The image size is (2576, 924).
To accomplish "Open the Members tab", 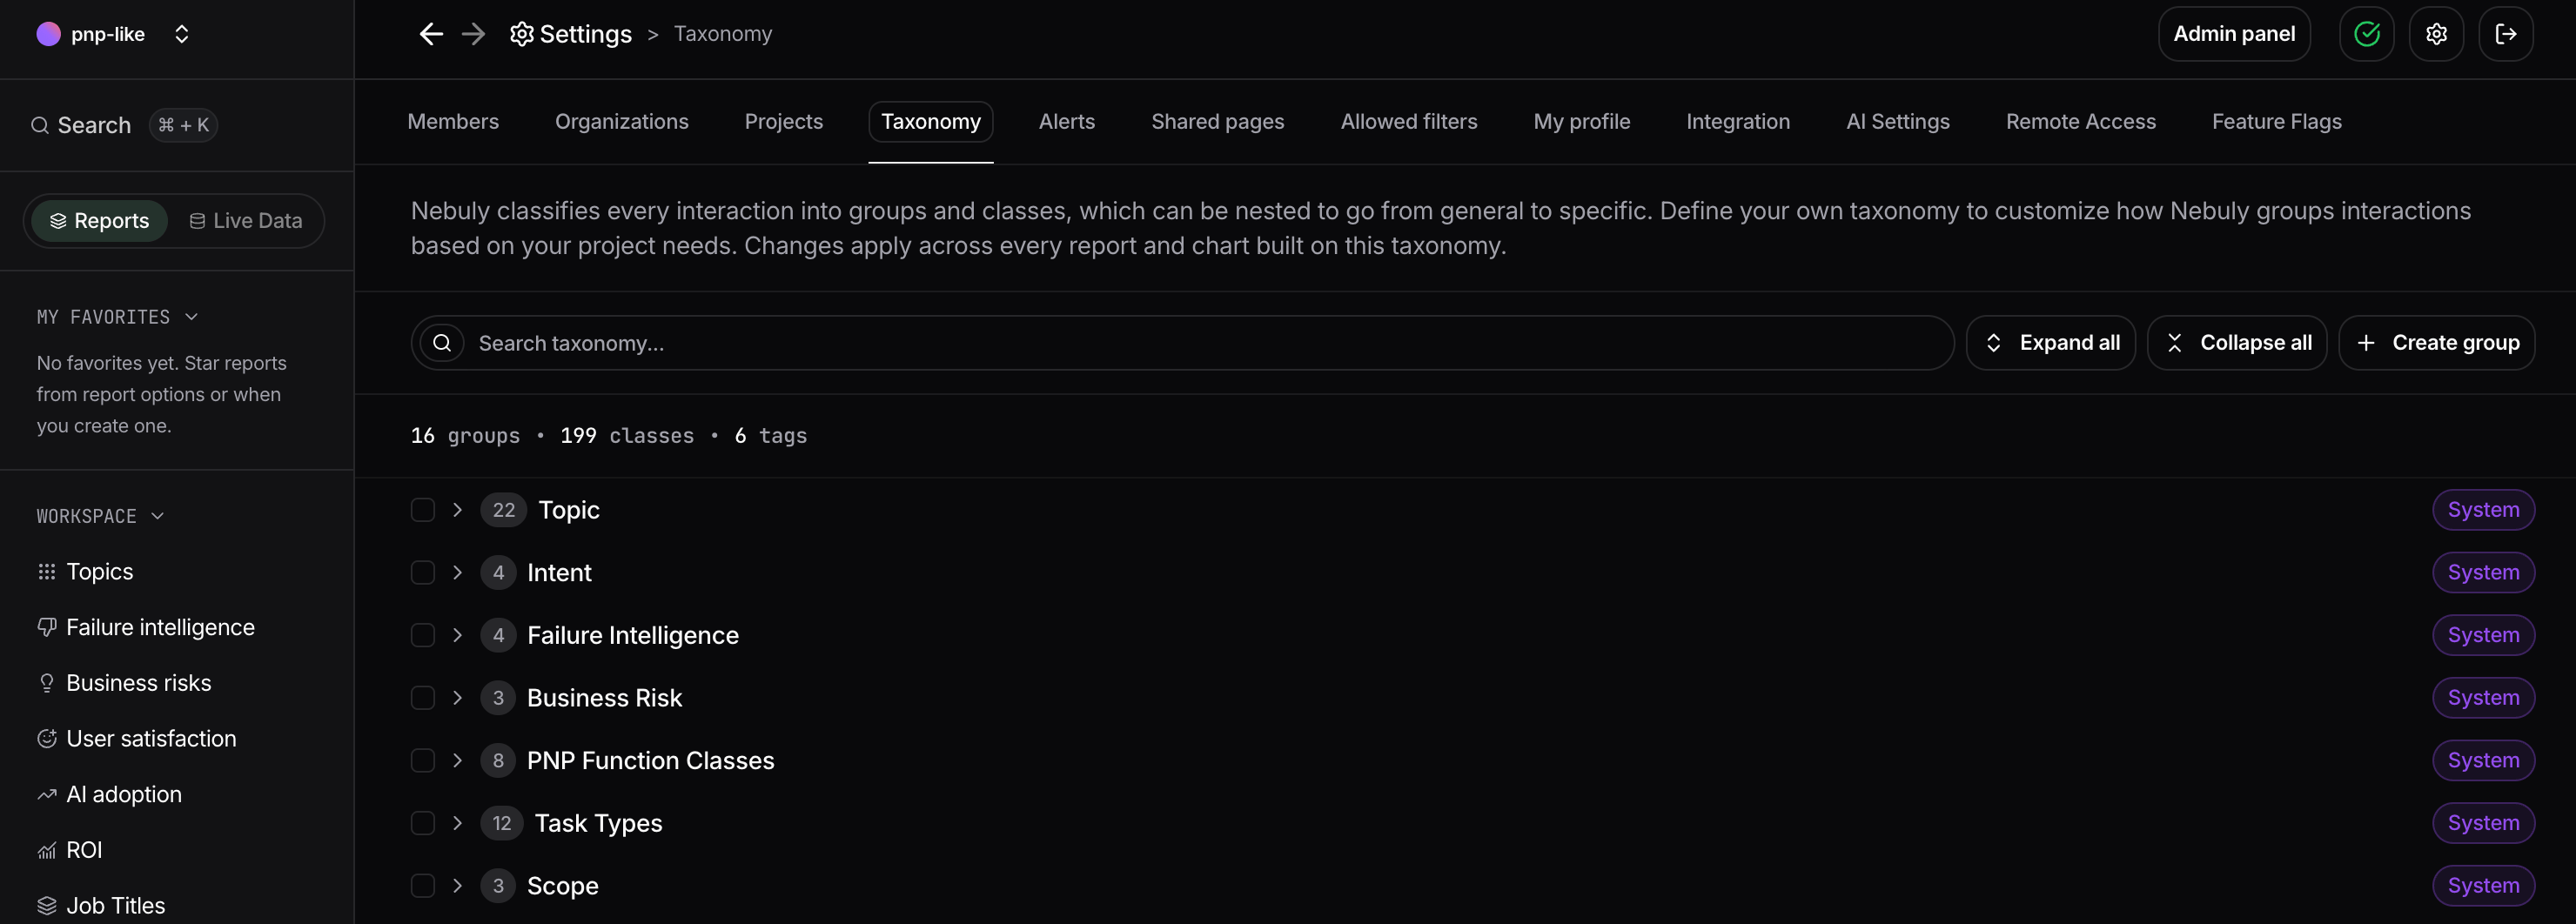I will pos(453,122).
